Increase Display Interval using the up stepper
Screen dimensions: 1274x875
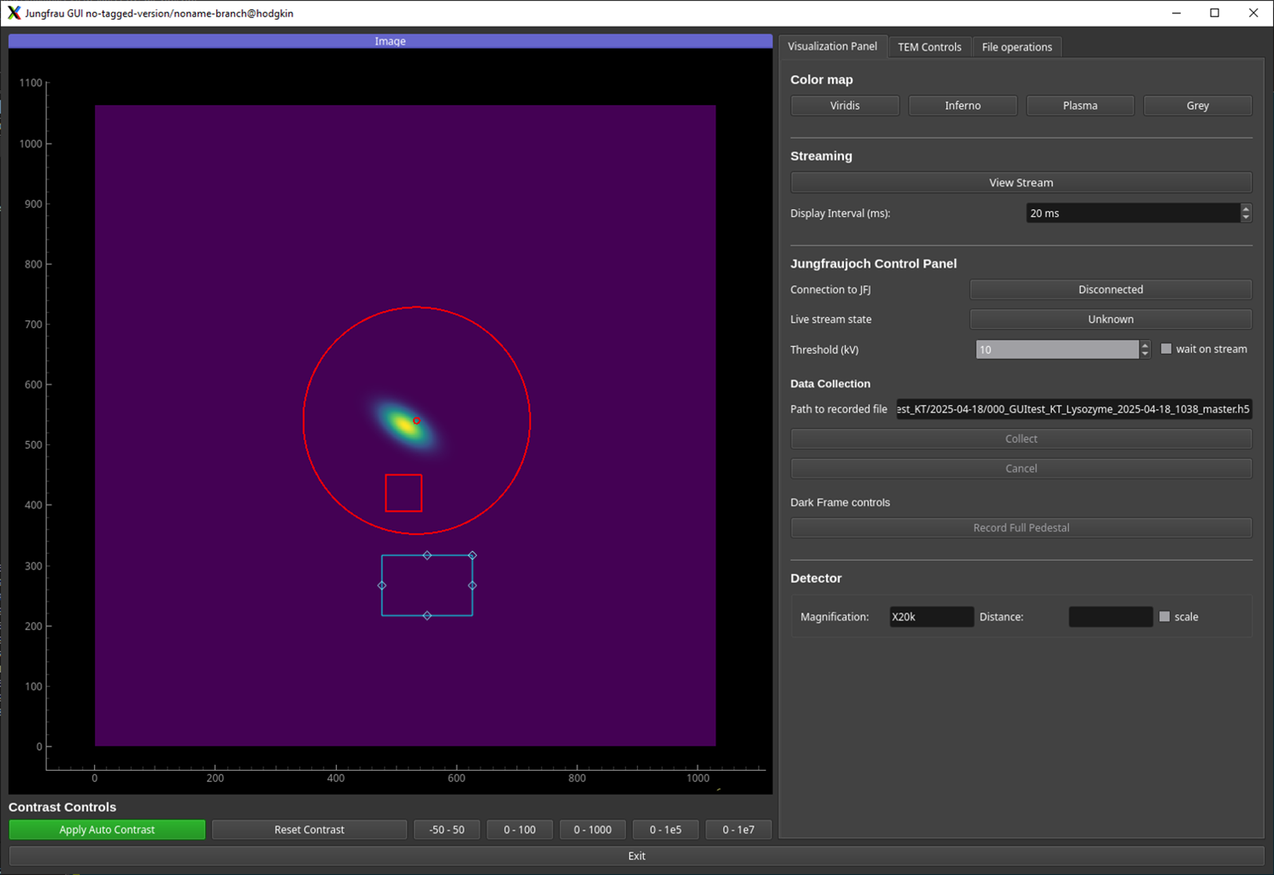[x=1245, y=208]
